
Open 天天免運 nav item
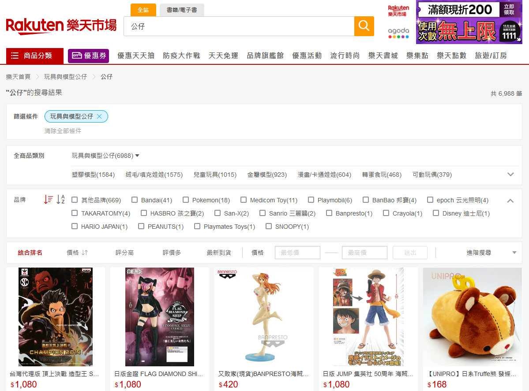[223, 56]
